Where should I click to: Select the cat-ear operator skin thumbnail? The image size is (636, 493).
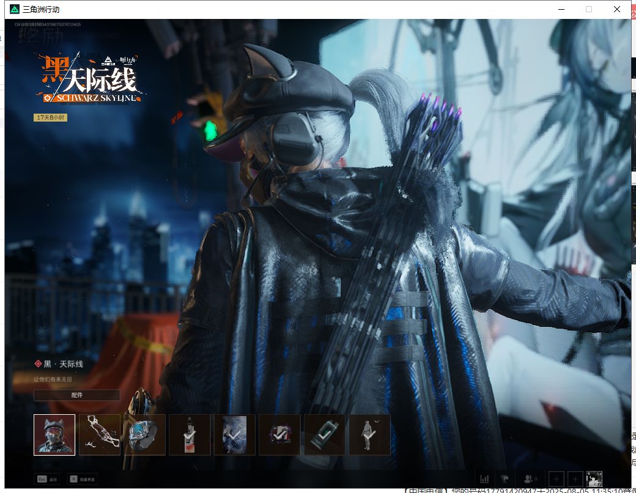click(x=54, y=435)
